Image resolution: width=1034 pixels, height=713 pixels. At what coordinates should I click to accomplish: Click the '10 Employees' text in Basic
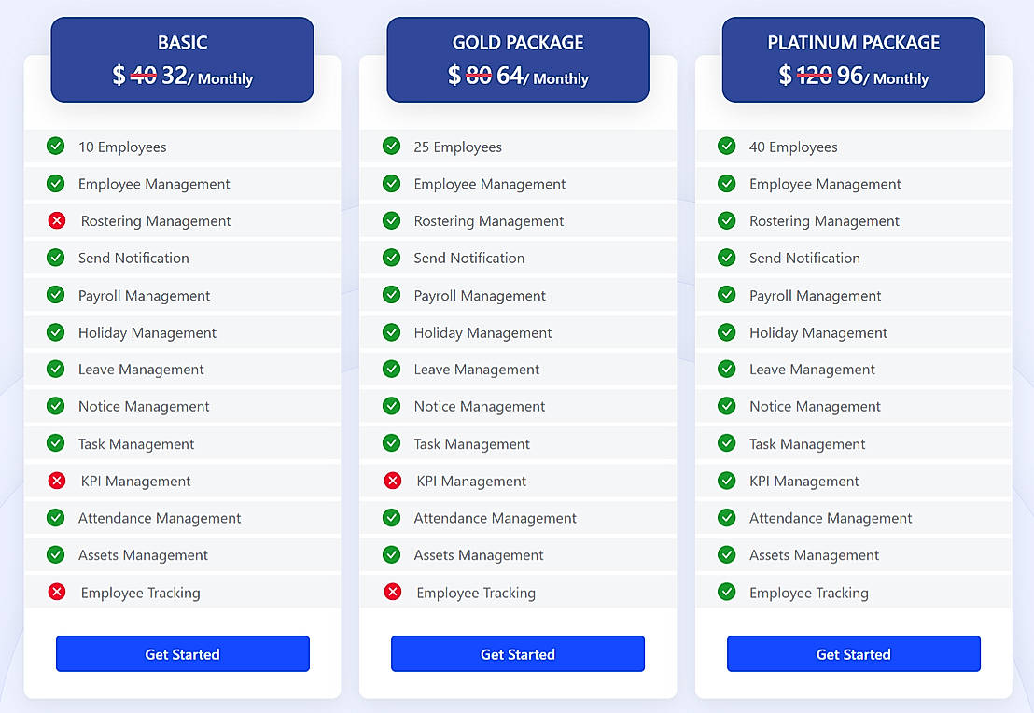pyautogui.click(x=122, y=147)
